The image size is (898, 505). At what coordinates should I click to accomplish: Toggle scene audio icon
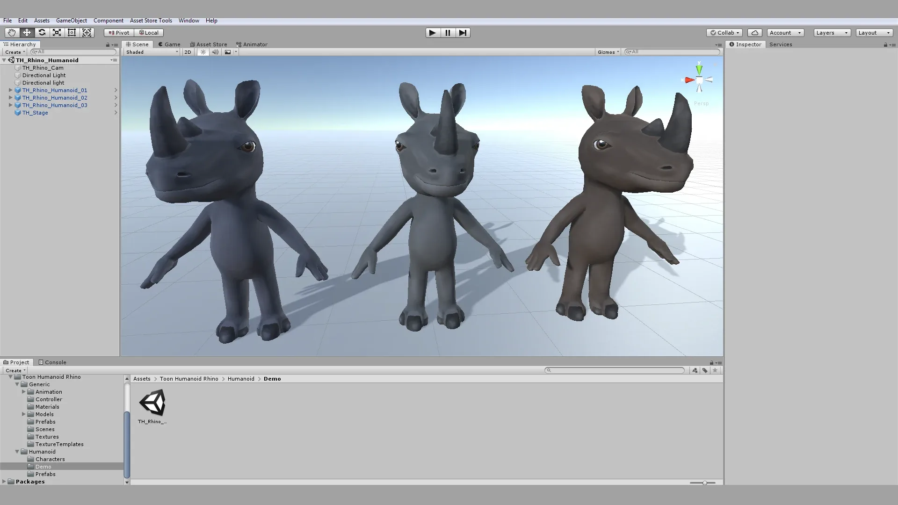click(x=215, y=52)
